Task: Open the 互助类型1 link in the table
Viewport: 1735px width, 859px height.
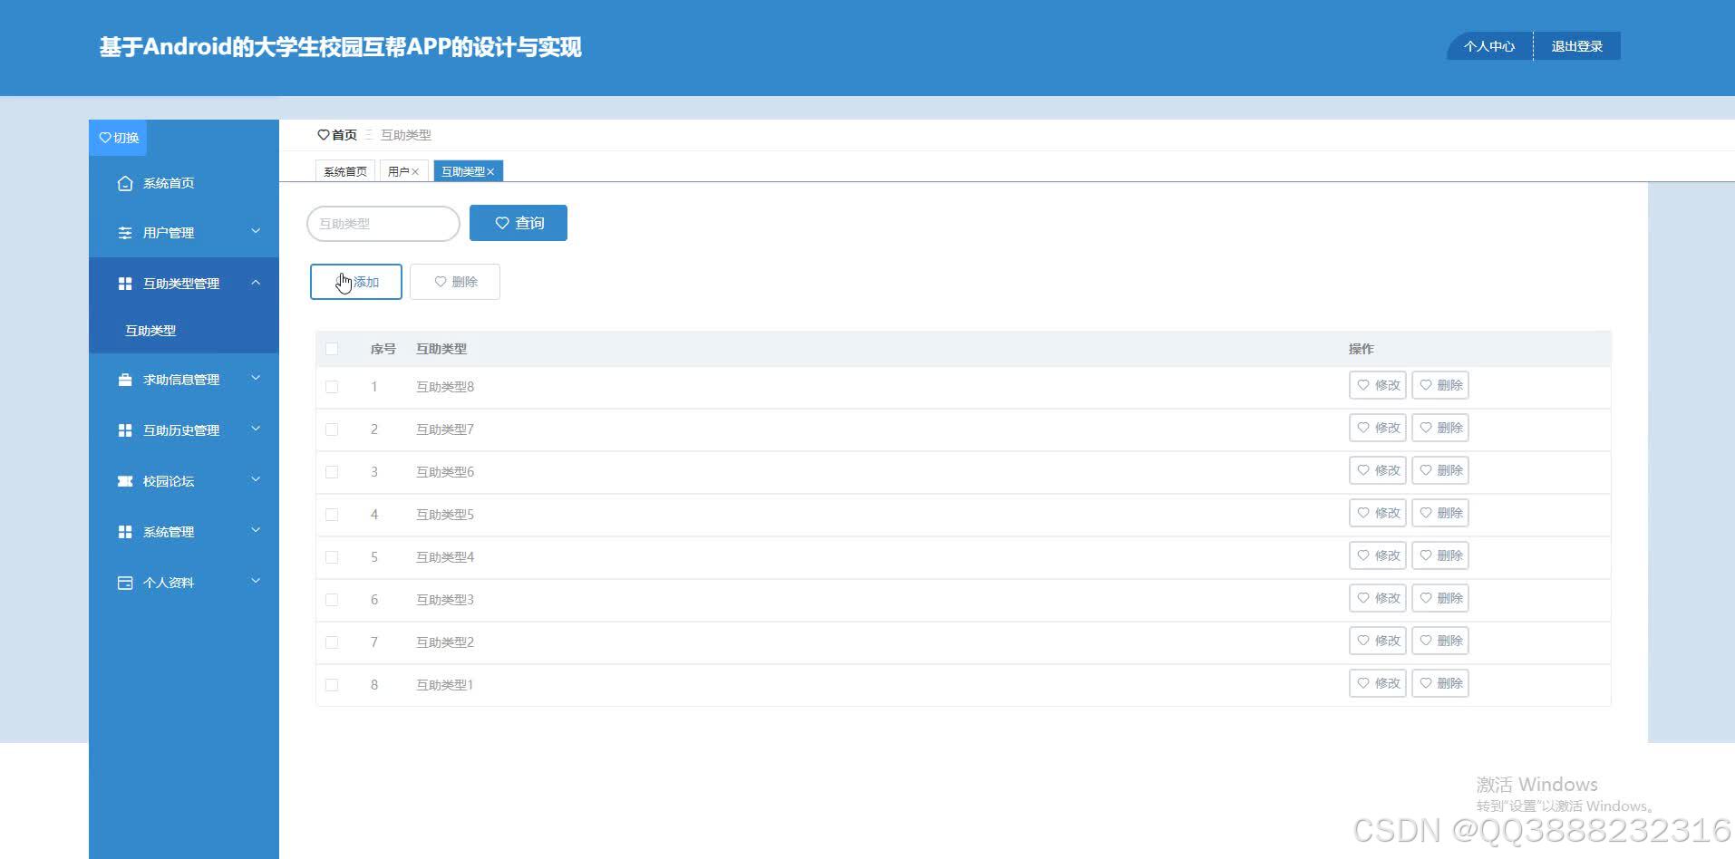Action: (444, 684)
